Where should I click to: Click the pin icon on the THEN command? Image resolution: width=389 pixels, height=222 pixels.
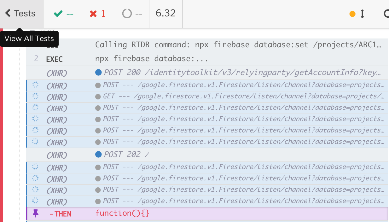pos(36,213)
